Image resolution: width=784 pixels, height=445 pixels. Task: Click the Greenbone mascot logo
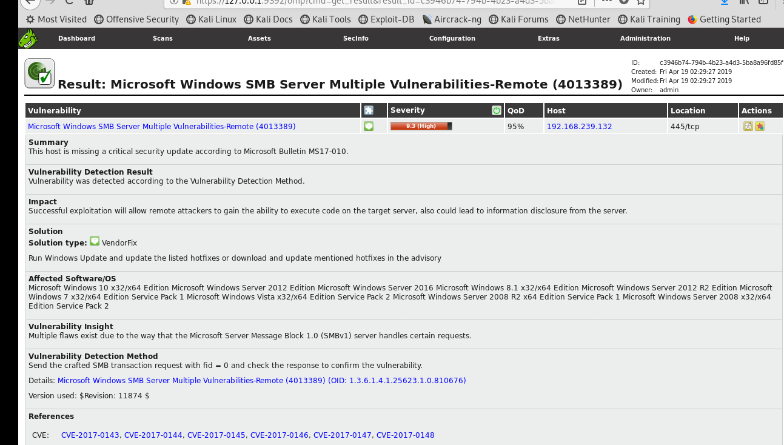point(28,39)
